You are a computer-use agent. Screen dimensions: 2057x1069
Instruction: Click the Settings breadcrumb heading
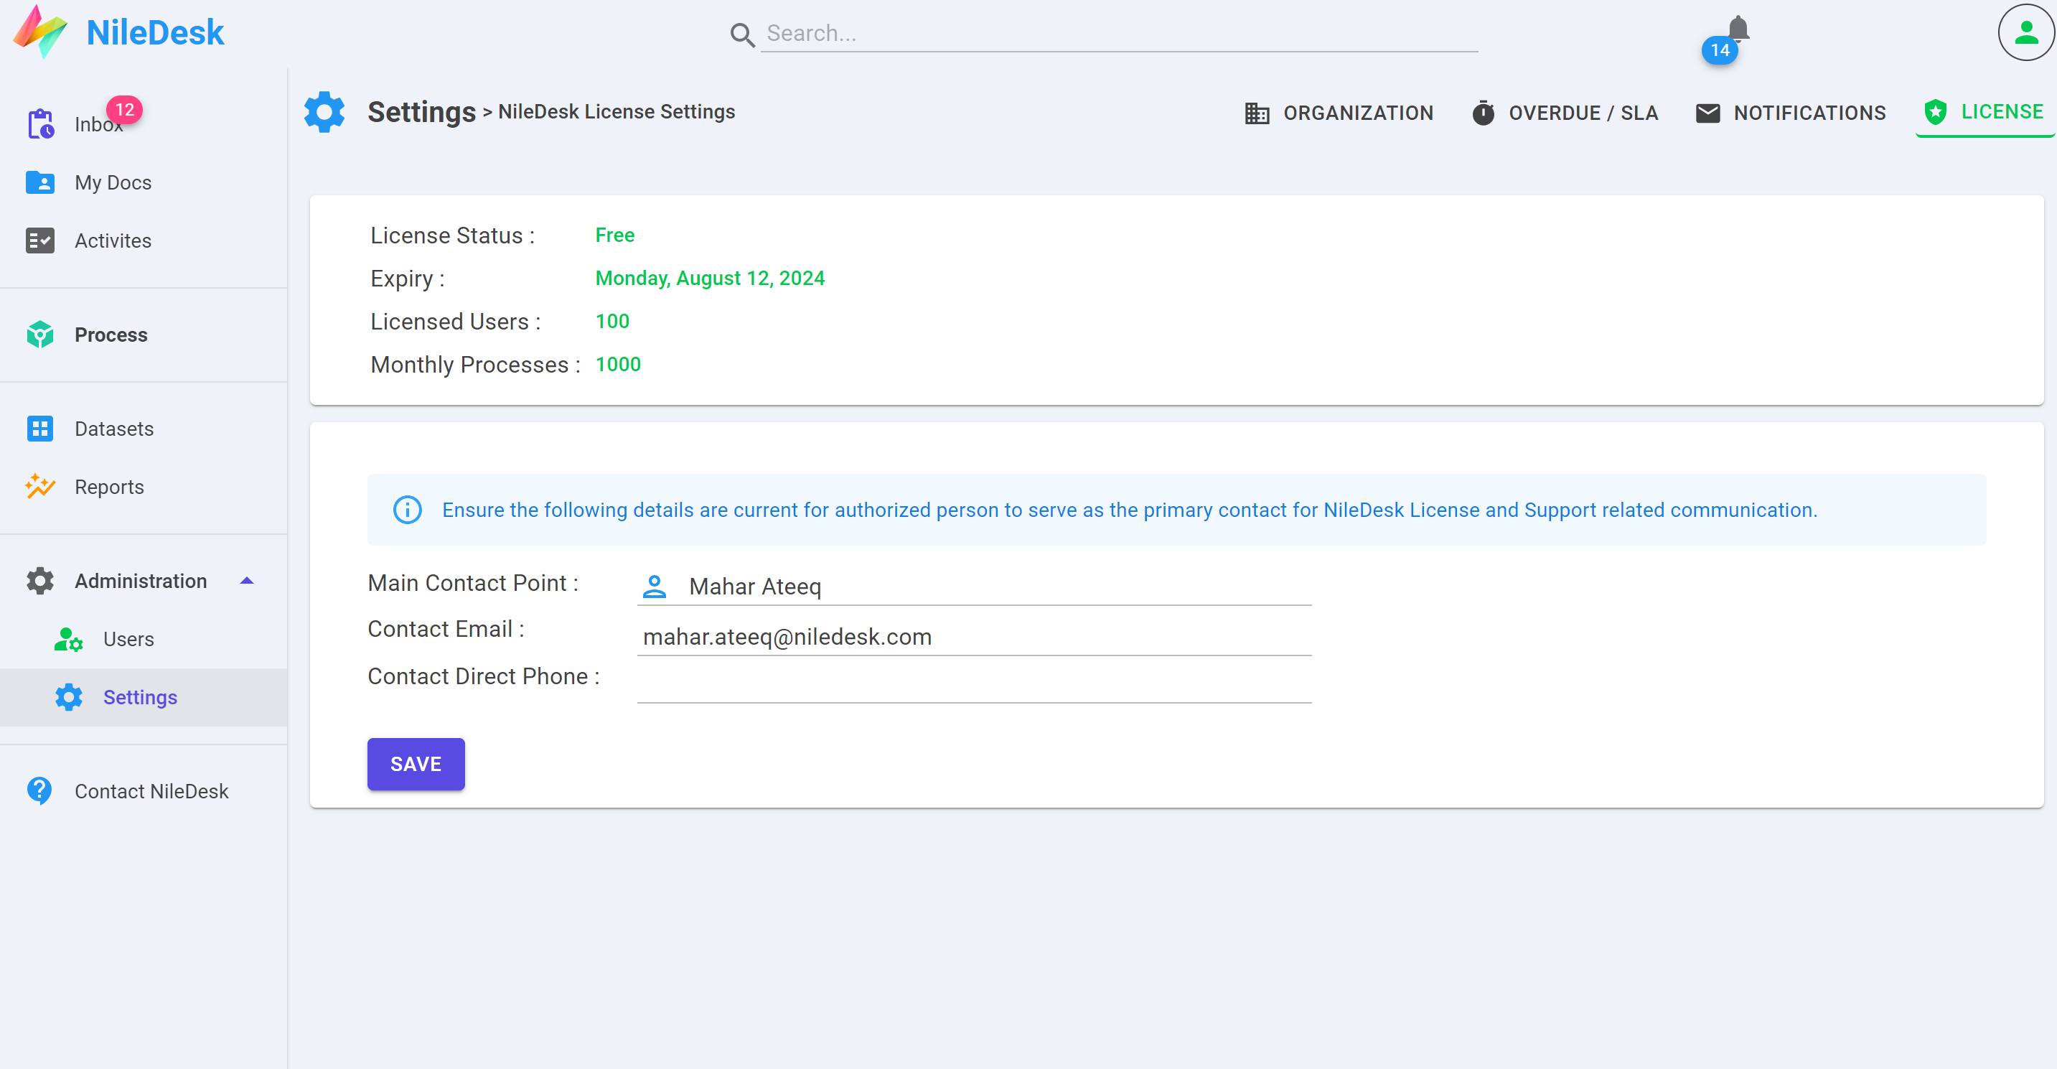(421, 112)
